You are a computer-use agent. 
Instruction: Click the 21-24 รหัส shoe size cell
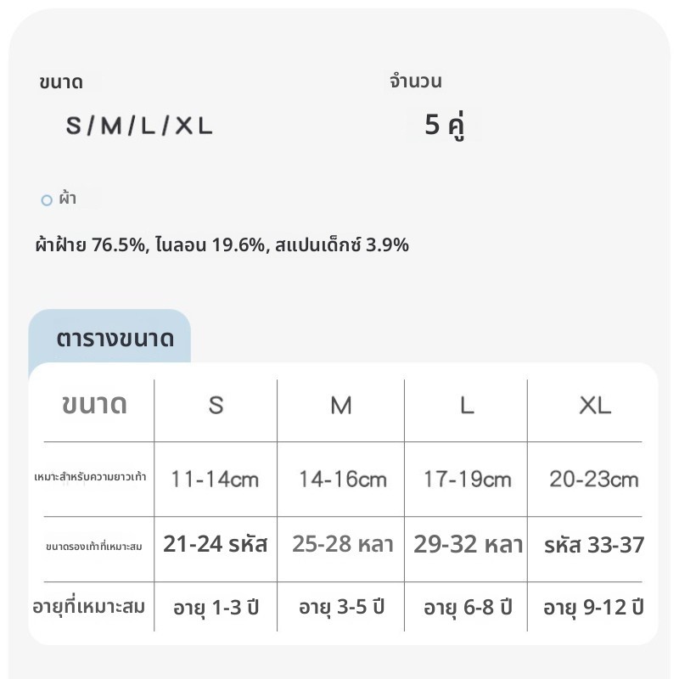[216, 544]
